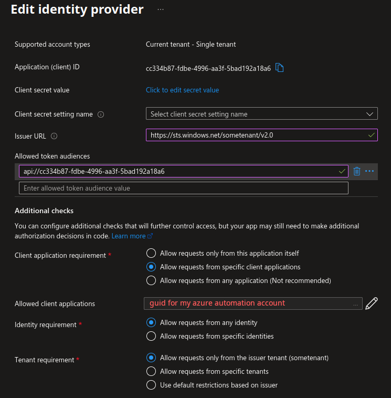Click ellipsis inside allowed client applications field
The width and height of the screenshot is (391, 398).
[x=356, y=304]
